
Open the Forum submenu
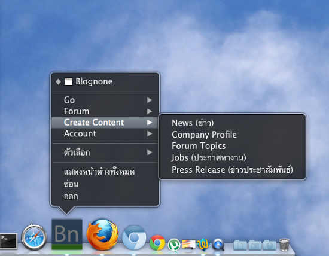coord(105,111)
